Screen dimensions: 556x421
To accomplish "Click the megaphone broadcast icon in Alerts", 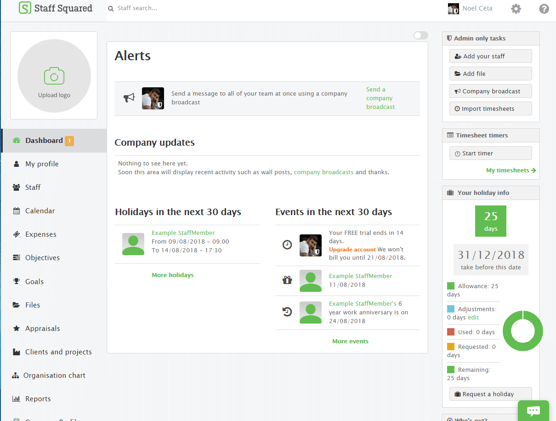I will [130, 98].
